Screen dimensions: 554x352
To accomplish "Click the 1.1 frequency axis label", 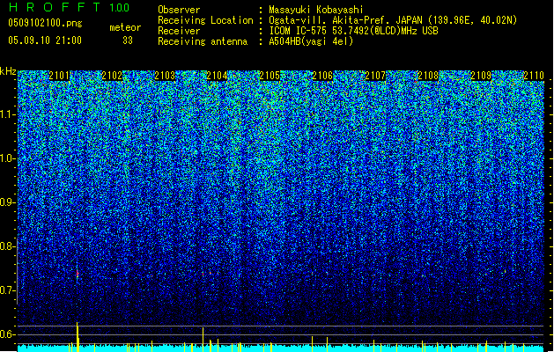I will tap(8, 114).
